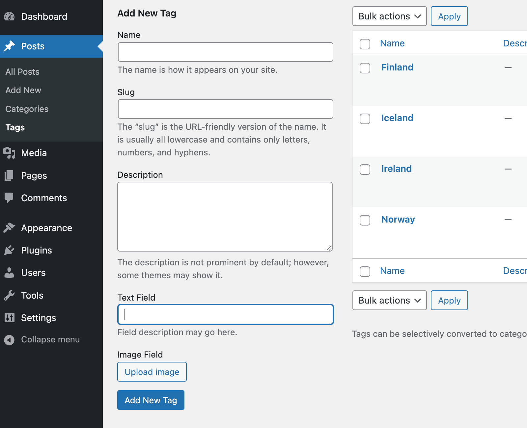Click the Pages stacked-sheets icon
This screenshot has height=428, width=527.
pyautogui.click(x=9, y=175)
